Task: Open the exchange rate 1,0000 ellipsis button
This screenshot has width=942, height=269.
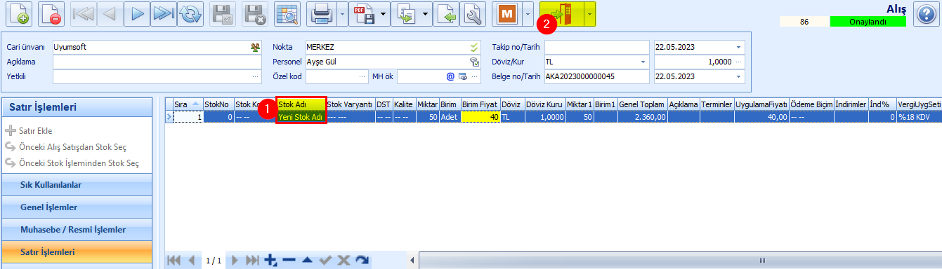Action: pos(738,62)
